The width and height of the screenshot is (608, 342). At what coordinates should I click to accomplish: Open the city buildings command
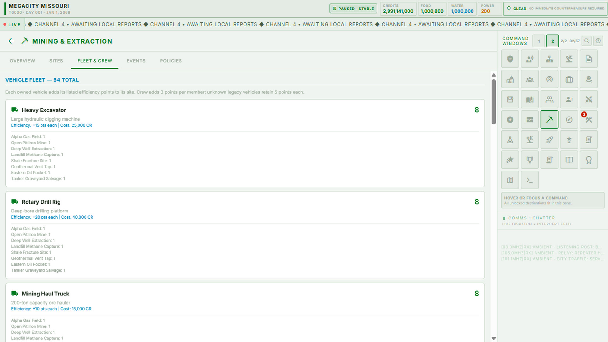[510, 79]
